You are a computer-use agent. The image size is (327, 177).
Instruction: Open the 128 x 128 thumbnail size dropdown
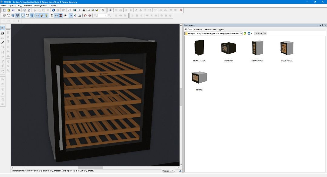point(260,34)
